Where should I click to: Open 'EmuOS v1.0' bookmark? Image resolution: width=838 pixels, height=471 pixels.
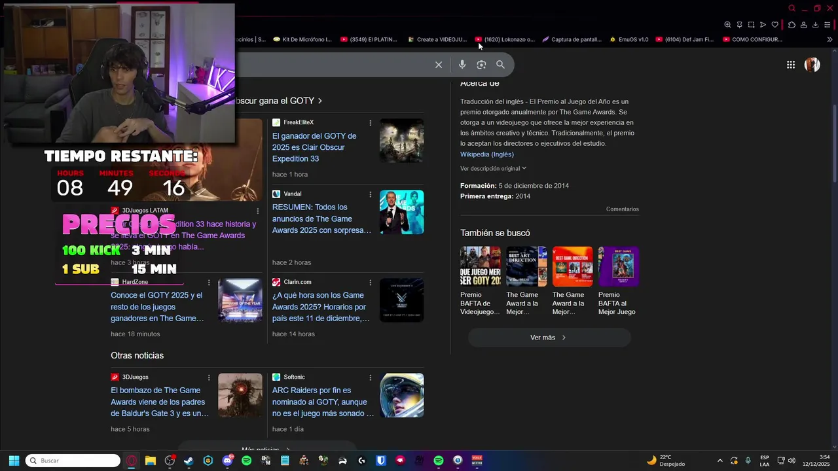tap(628, 39)
